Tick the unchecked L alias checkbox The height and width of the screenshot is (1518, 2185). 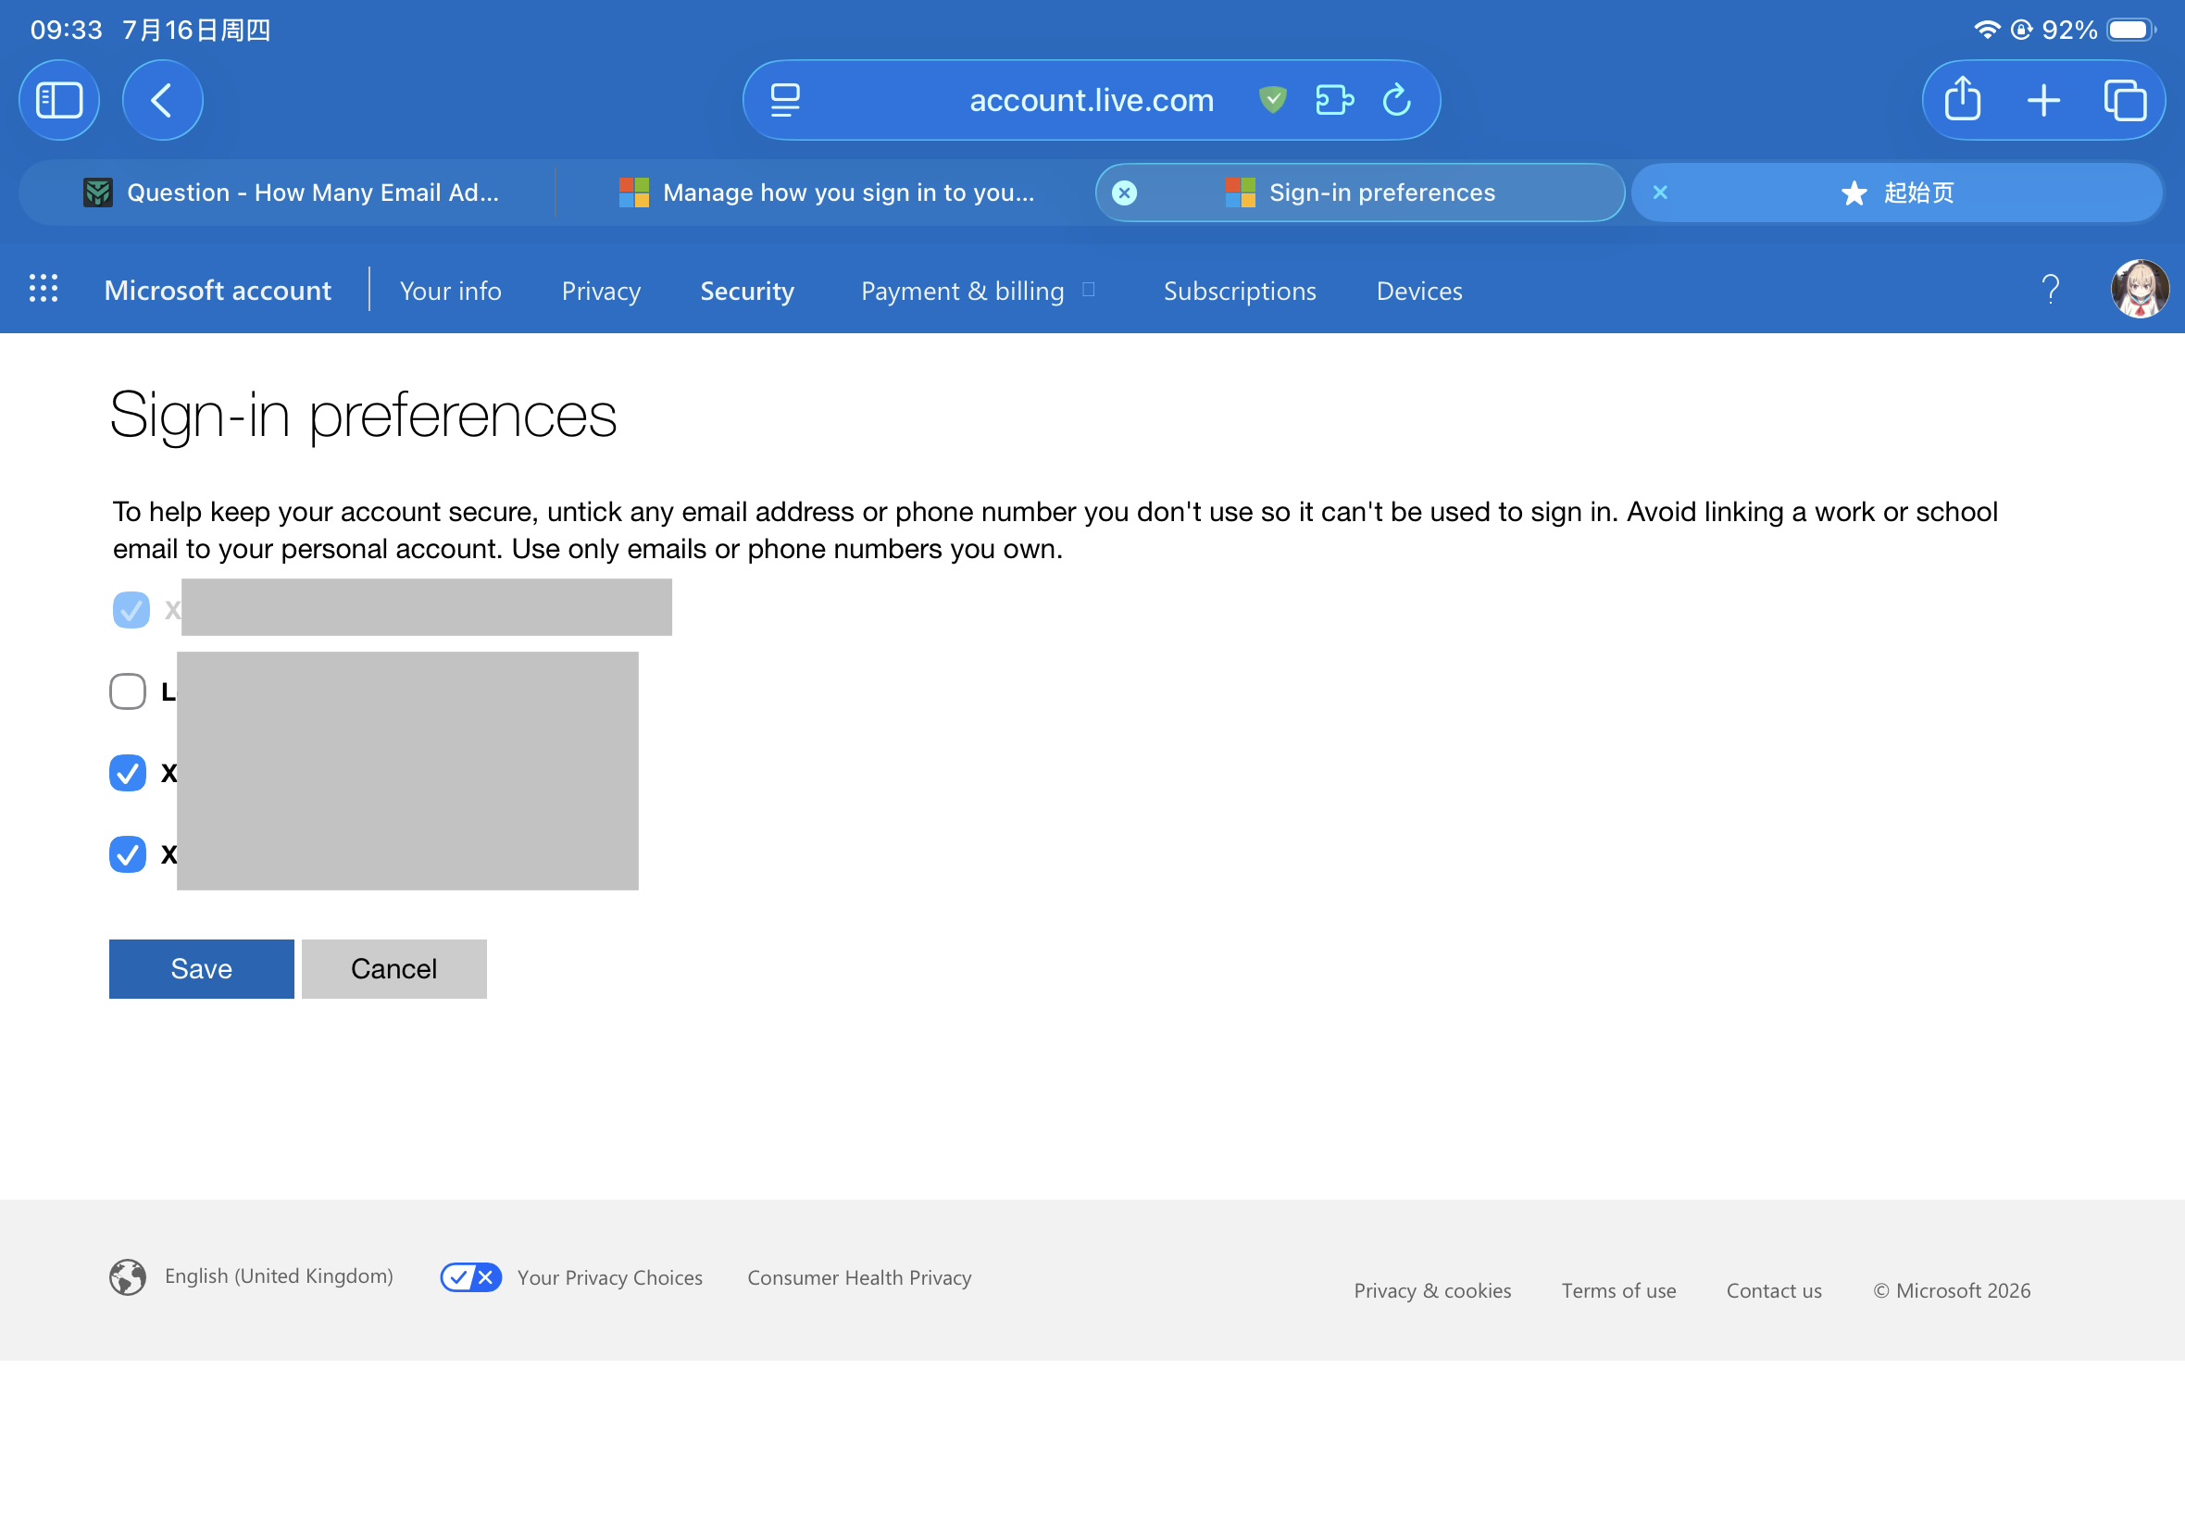(x=128, y=691)
